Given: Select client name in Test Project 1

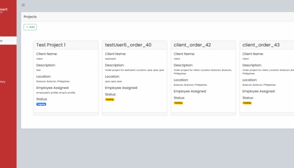Looking at the screenshot, I should click(x=39, y=59).
